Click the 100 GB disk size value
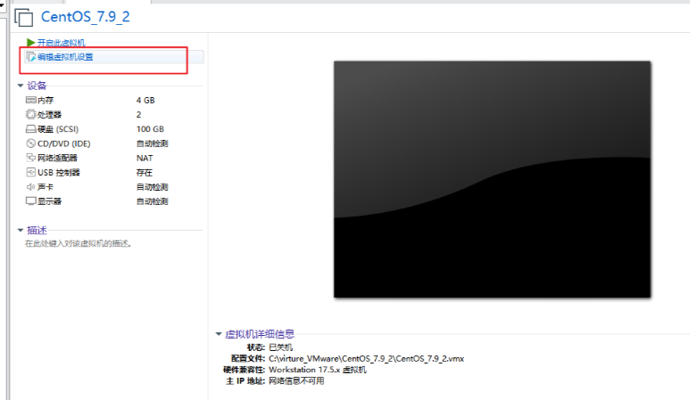 pyautogui.click(x=150, y=129)
